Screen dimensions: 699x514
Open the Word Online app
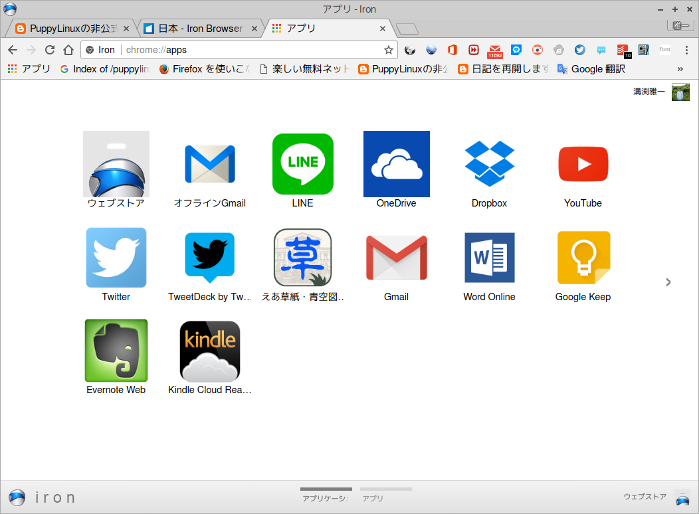coord(490,258)
